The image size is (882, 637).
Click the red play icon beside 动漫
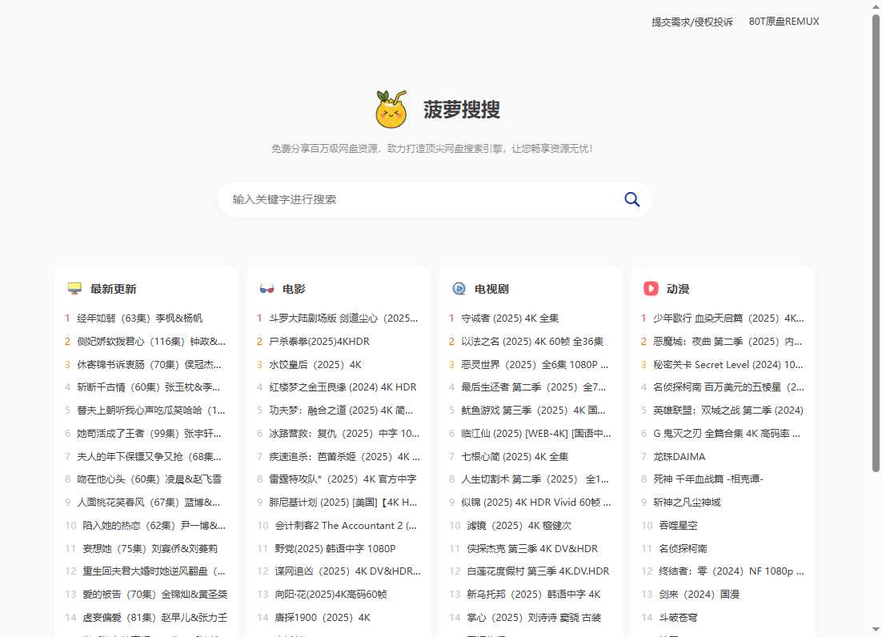[650, 288]
